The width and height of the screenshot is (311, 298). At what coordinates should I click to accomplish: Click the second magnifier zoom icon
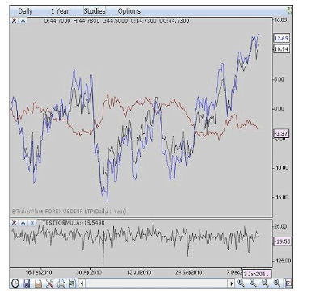(x=253, y=283)
